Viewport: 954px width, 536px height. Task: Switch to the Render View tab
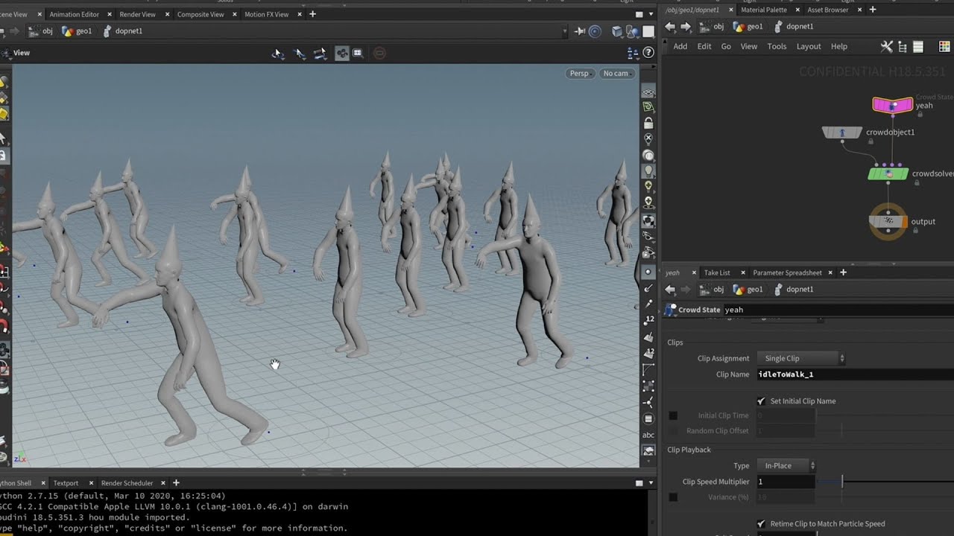pos(137,14)
